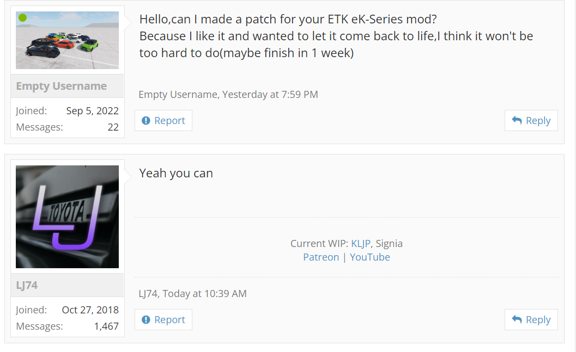Open the 'Today at 10:39 AM' permalink

coord(204,294)
